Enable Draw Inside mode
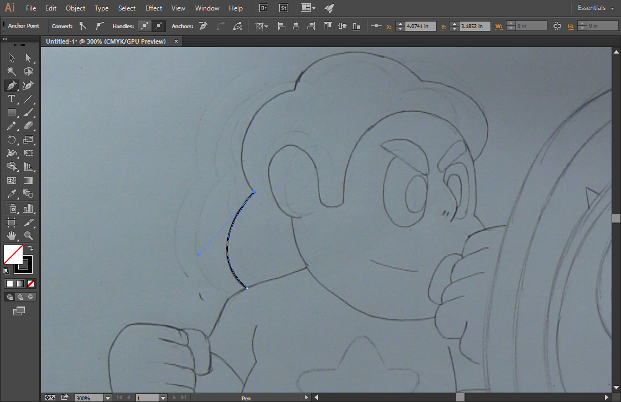 point(30,297)
